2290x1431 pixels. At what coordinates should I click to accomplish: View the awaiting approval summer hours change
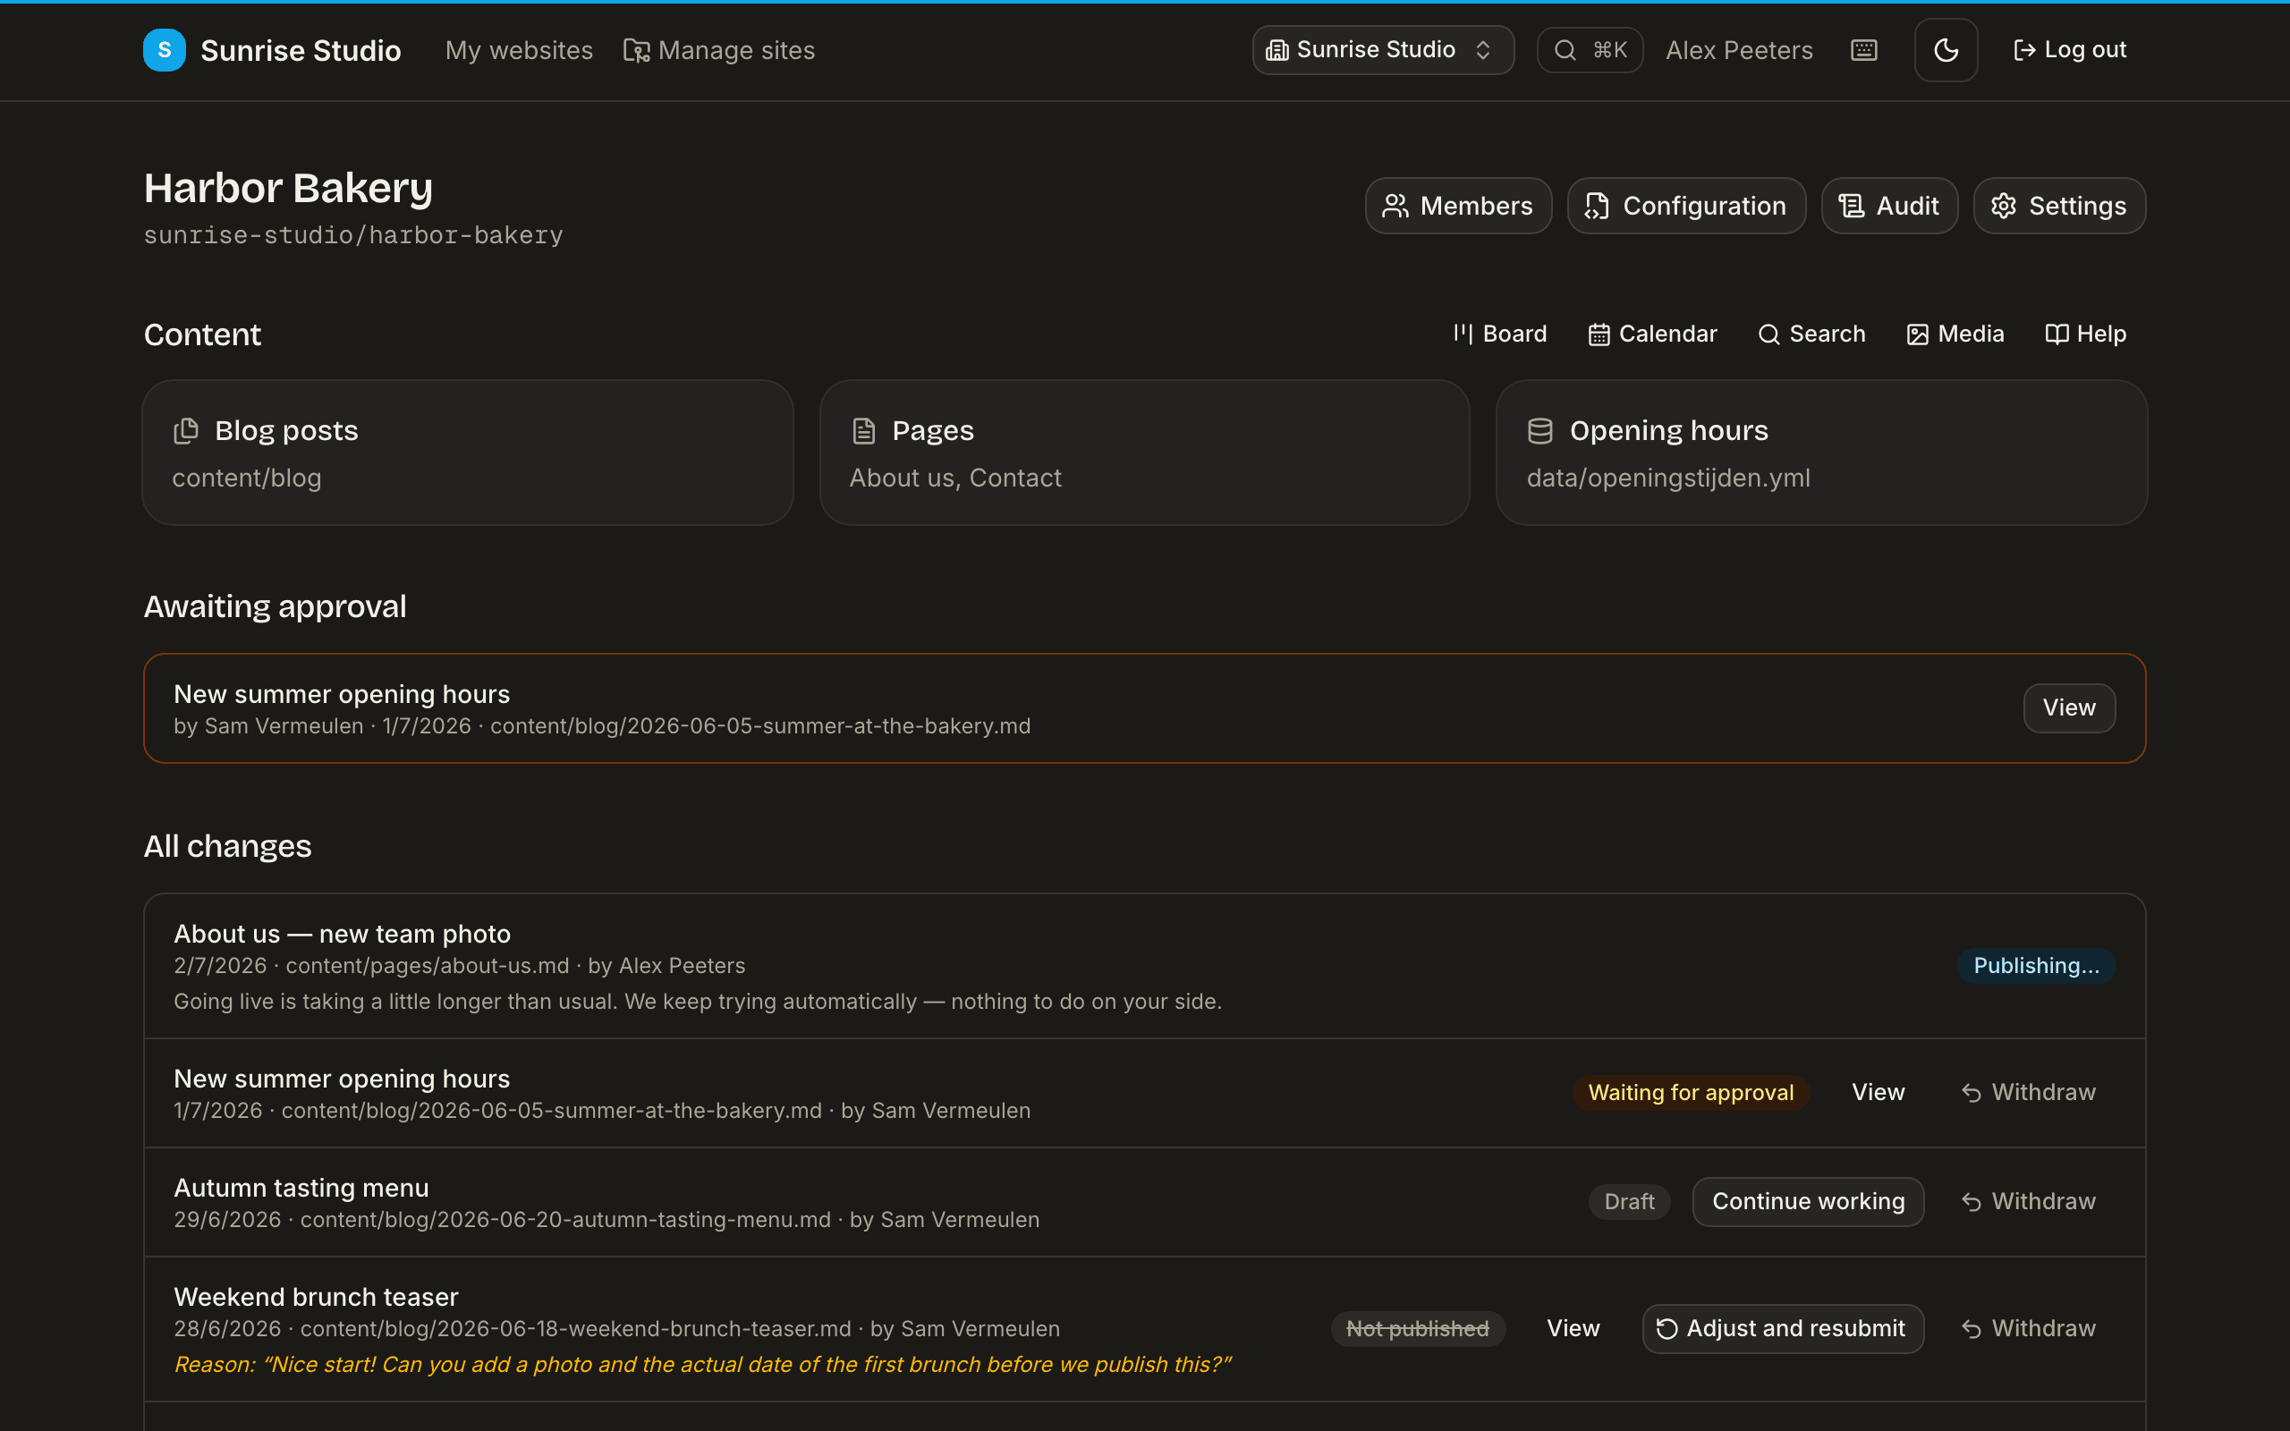pos(2068,708)
